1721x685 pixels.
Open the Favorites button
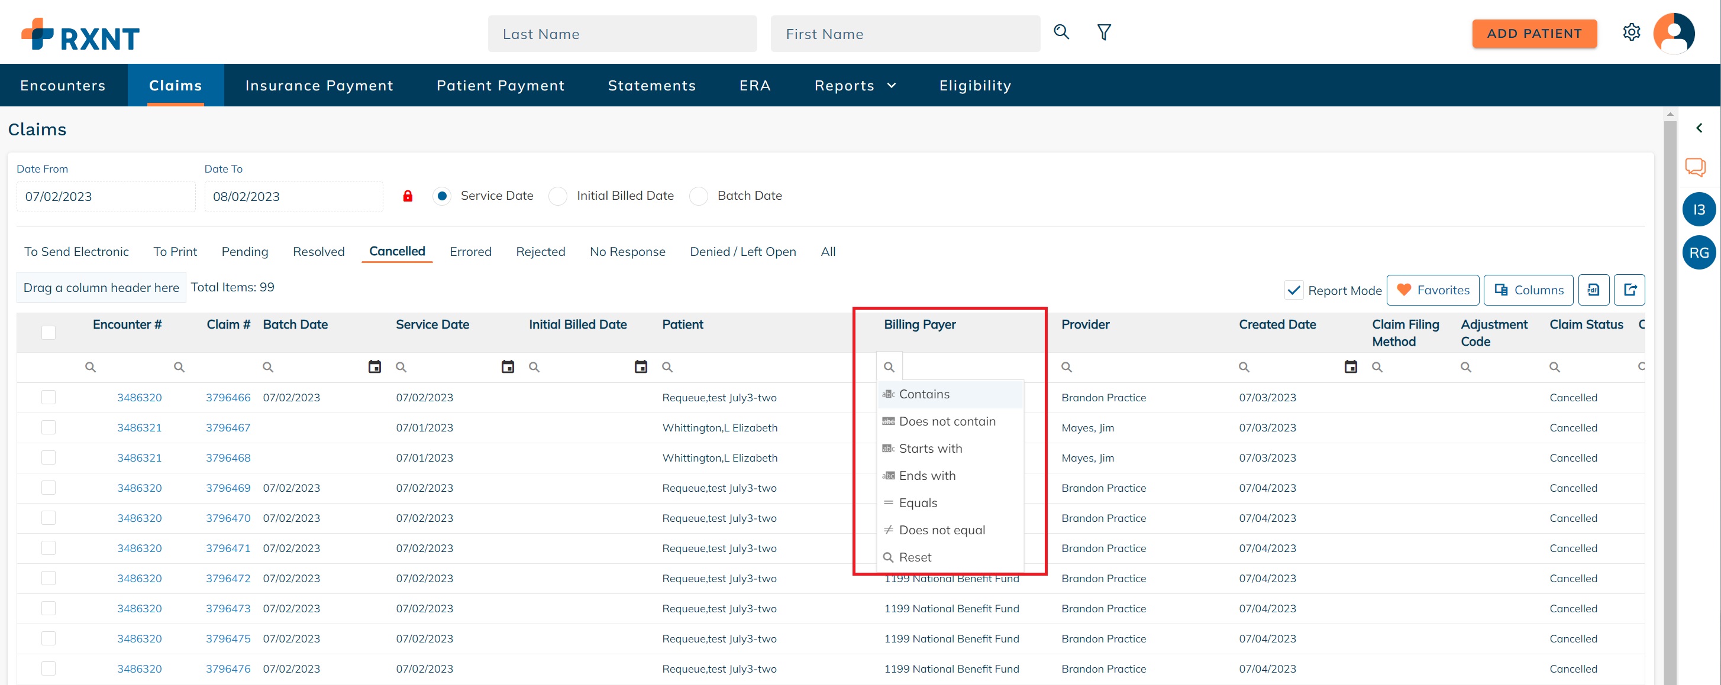click(1432, 290)
